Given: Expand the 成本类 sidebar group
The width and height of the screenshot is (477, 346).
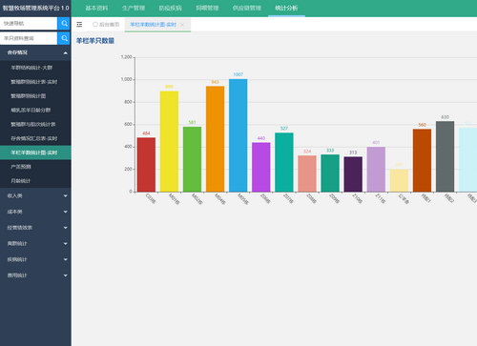Looking at the screenshot, I should pyautogui.click(x=35, y=212).
